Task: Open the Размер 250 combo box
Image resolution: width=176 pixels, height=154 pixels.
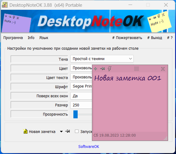Action: pyautogui.click(x=81, y=105)
